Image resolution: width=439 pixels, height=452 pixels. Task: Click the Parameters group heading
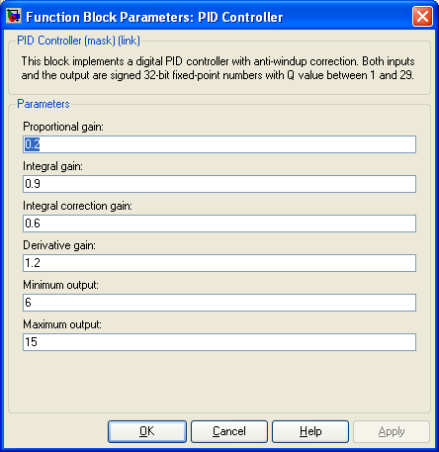pos(44,104)
